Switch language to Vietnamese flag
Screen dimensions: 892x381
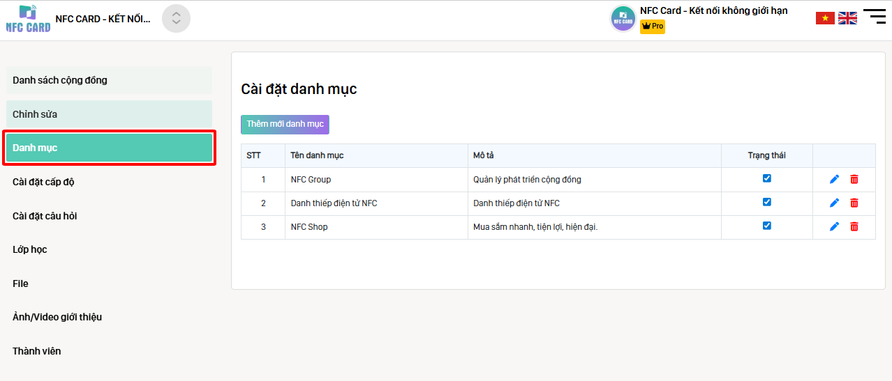pyautogui.click(x=825, y=18)
